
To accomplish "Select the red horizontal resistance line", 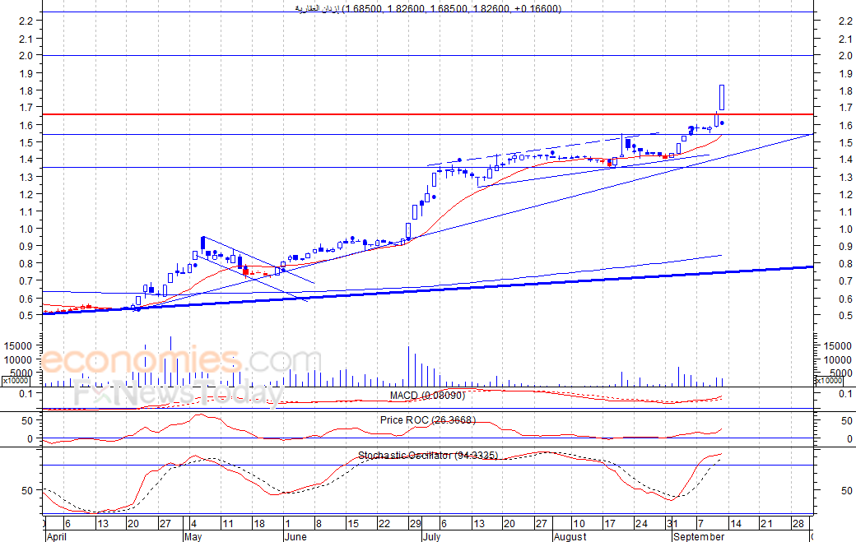I will click(x=427, y=114).
